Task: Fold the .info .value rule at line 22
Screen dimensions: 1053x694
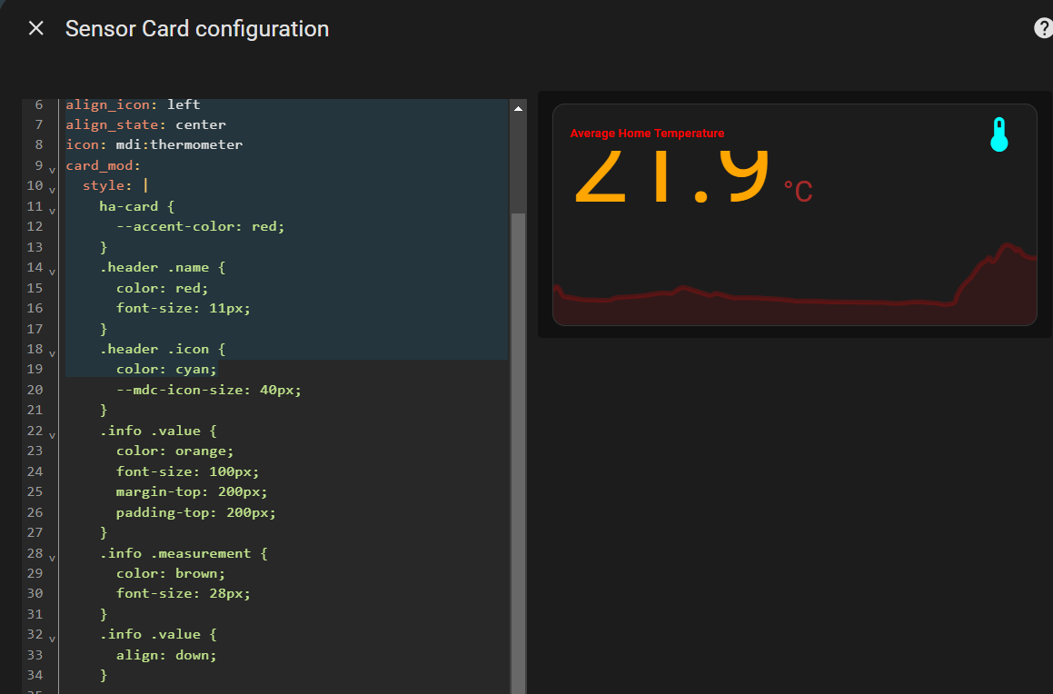Action: coord(52,432)
